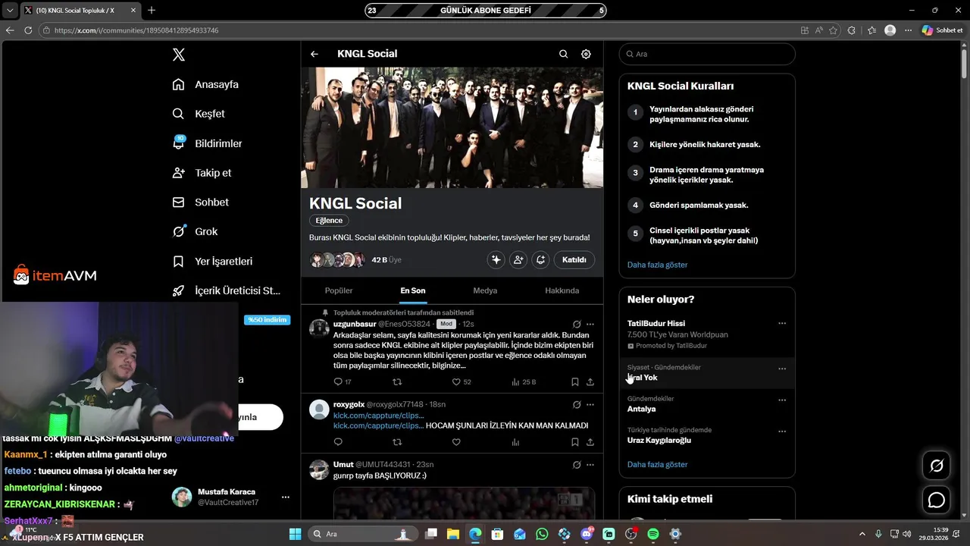Open new browser tab plus button
The height and width of the screenshot is (546, 970).
pos(152,10)
